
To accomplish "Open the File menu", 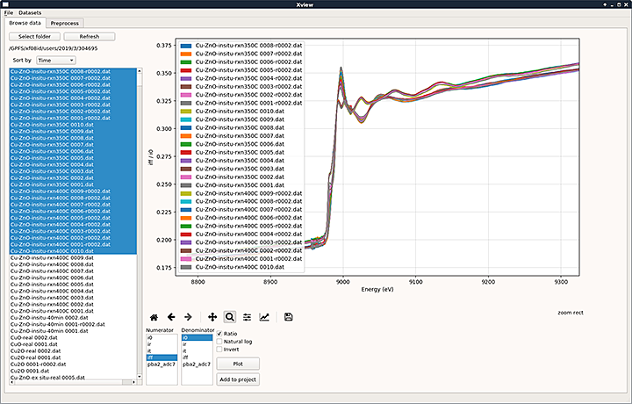I will (8, 14).
